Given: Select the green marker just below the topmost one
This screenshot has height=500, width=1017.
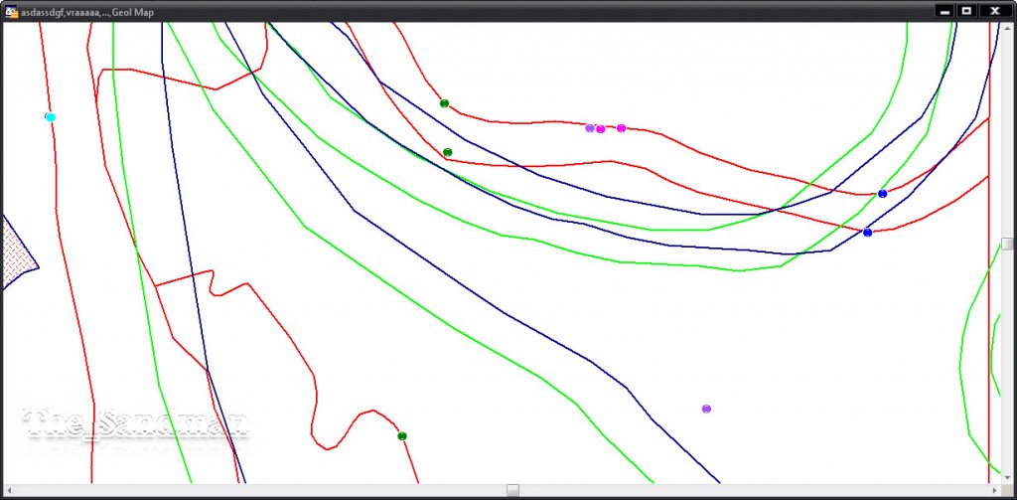Looking at the screenshot, I should point(448,152).
